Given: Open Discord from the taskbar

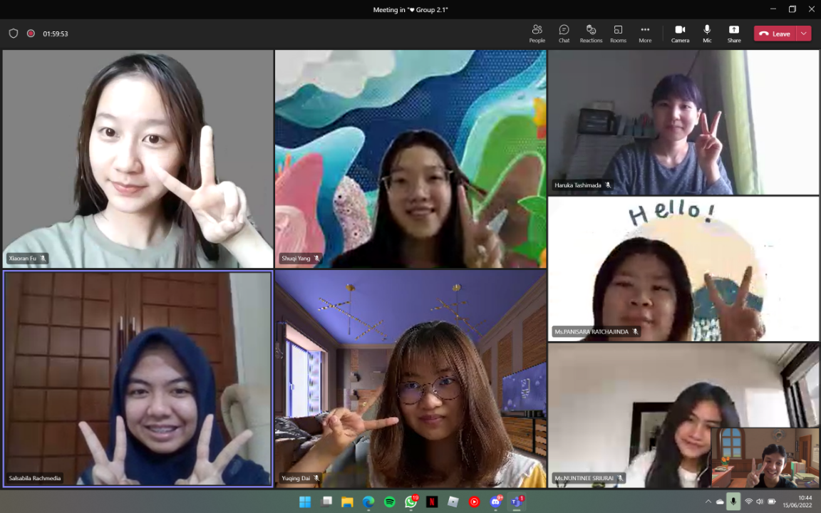Looking at the screenshot, I should click(496, 502).
